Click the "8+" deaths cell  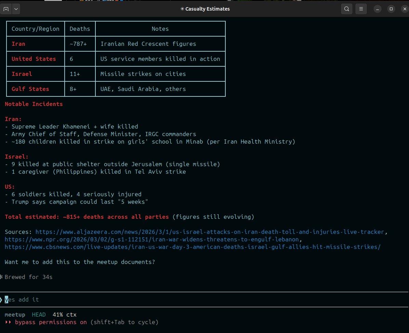point(73,89)
